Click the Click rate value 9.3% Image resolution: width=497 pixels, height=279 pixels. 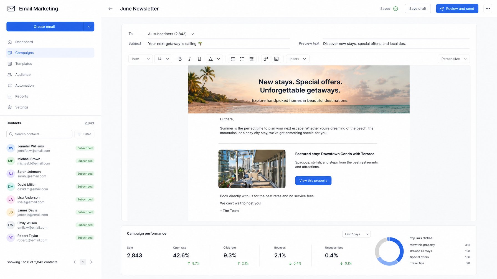coord(230,255)
